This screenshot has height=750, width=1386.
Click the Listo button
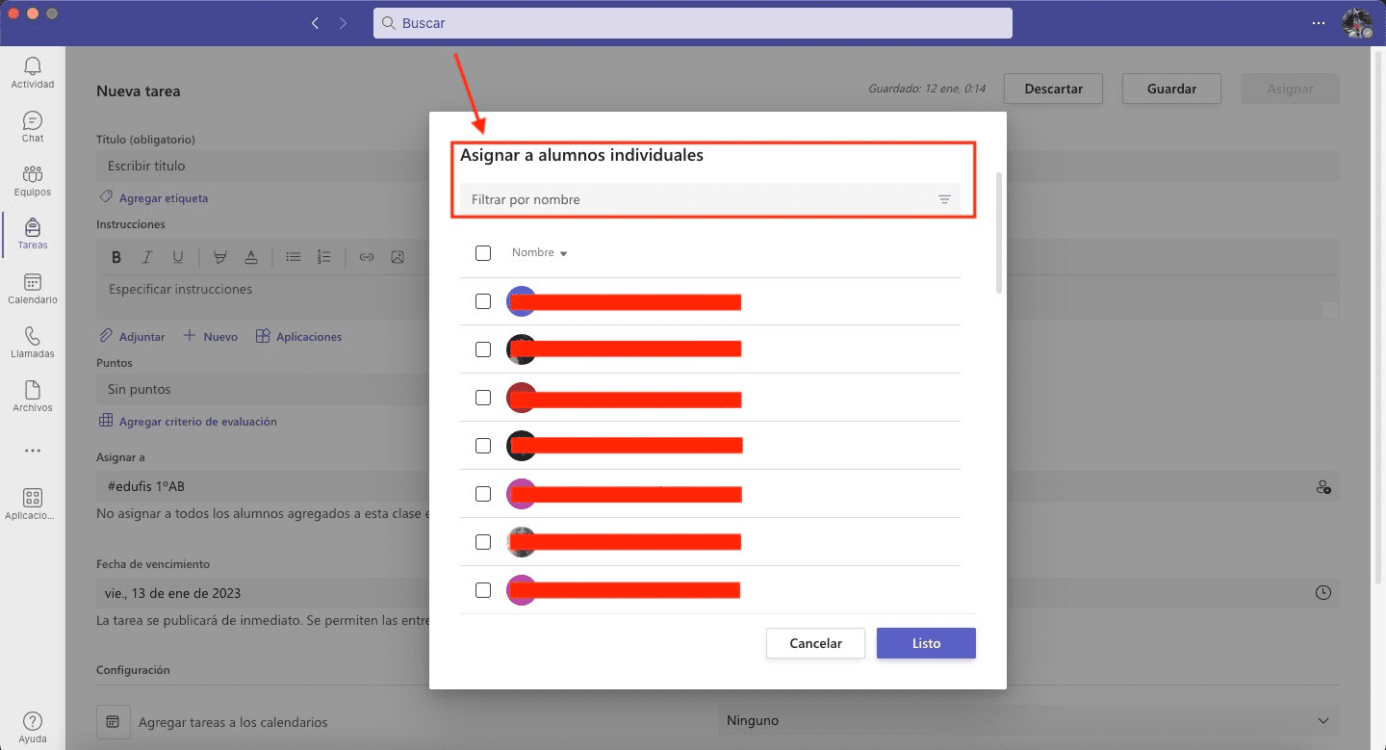(x=926, y=643)
